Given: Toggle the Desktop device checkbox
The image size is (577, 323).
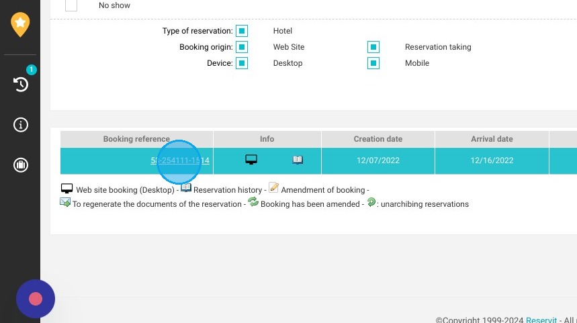Looking at the screenshot, I should coord(242,63).
